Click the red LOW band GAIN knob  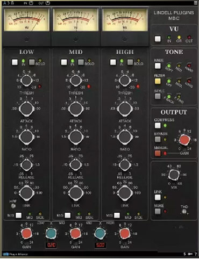(x=26, y=234)
